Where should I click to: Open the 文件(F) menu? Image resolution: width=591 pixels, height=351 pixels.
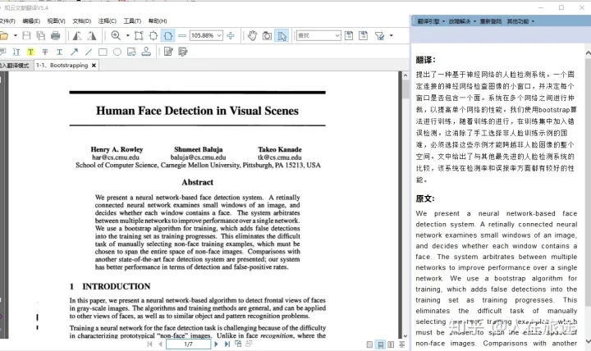pos(7,21)
